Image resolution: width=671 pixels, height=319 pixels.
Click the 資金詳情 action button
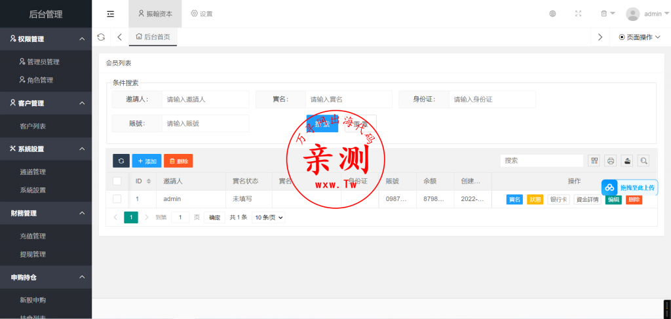pos(587,200)
